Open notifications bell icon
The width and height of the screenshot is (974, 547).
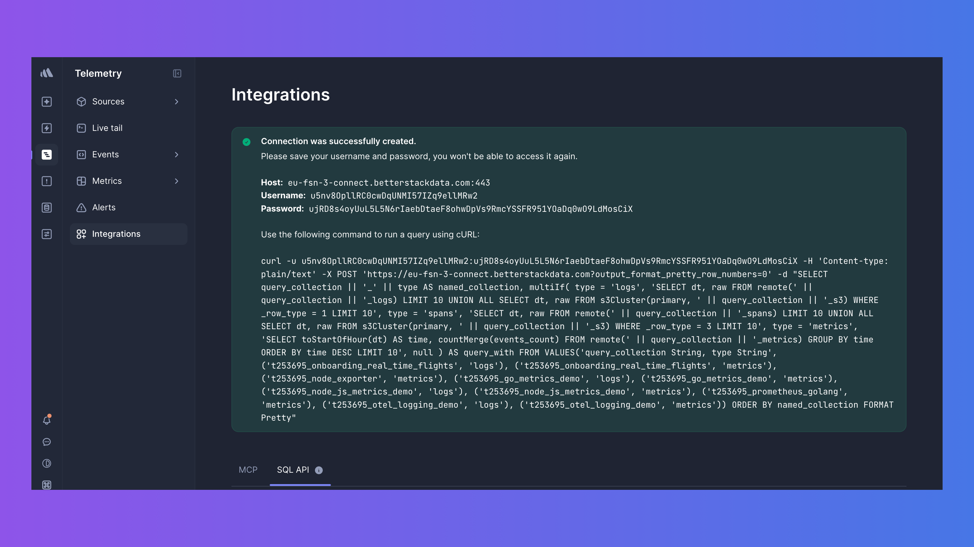[46, 420]
